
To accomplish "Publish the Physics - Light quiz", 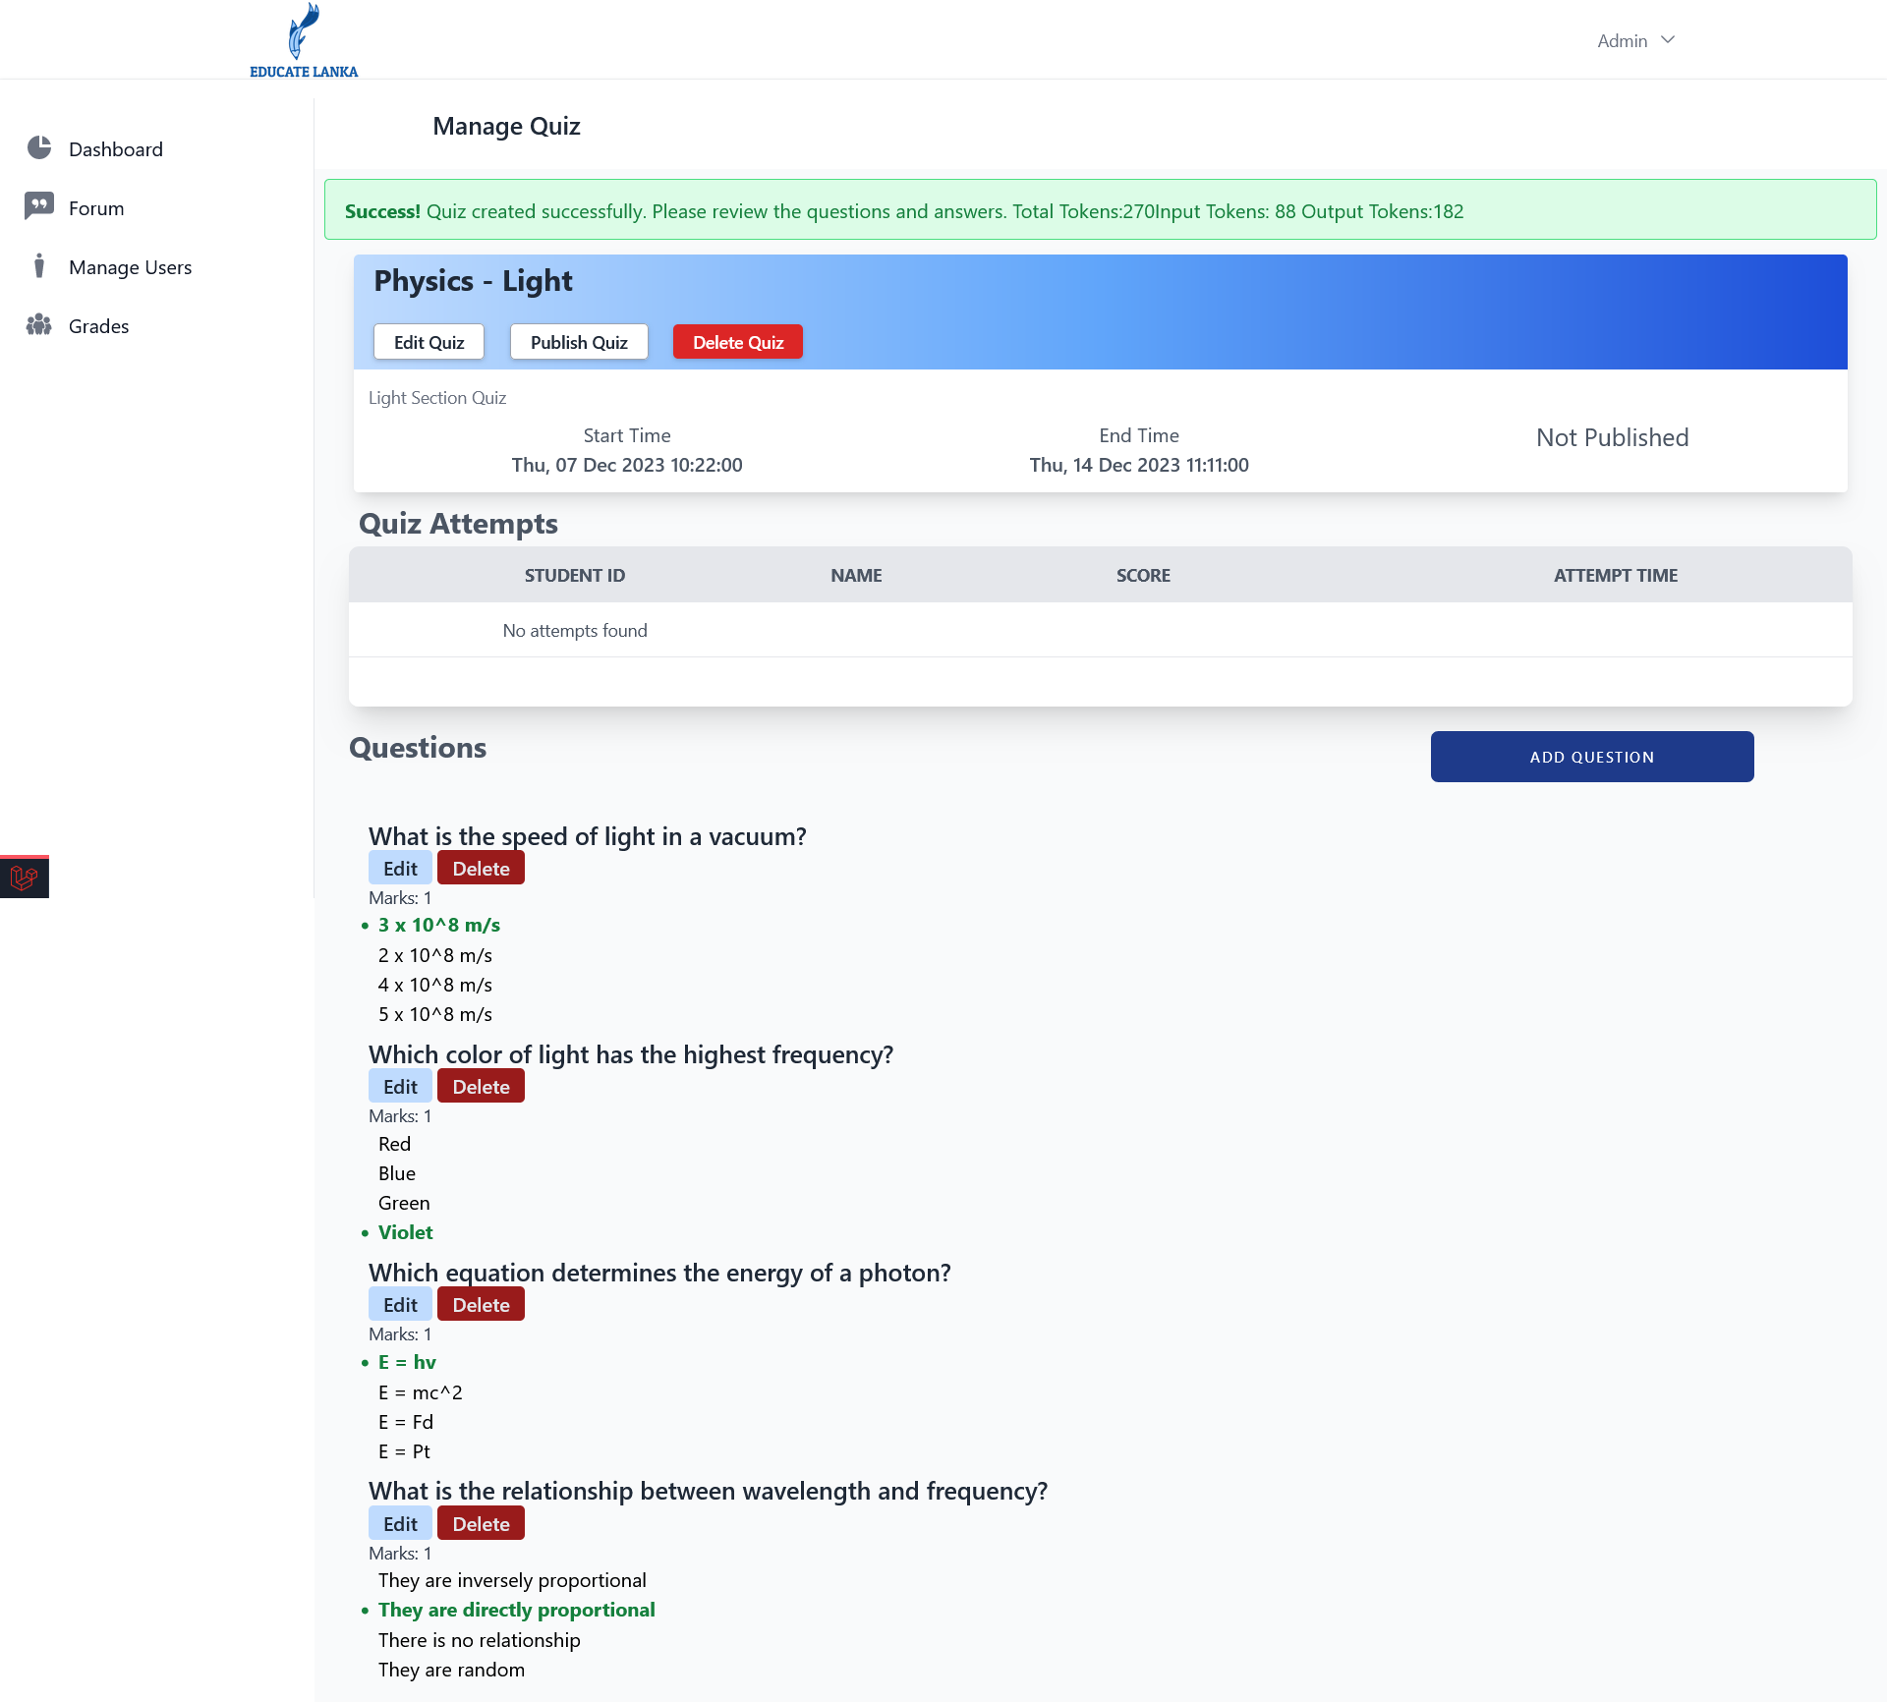I will [x=579, y=342].
